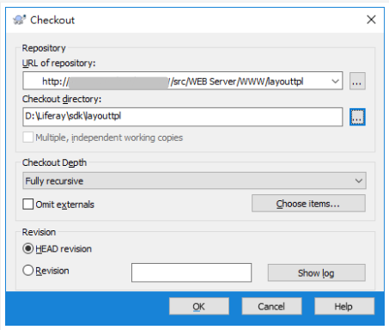Browse for checkout directory folder

click(x=357, y=117)
